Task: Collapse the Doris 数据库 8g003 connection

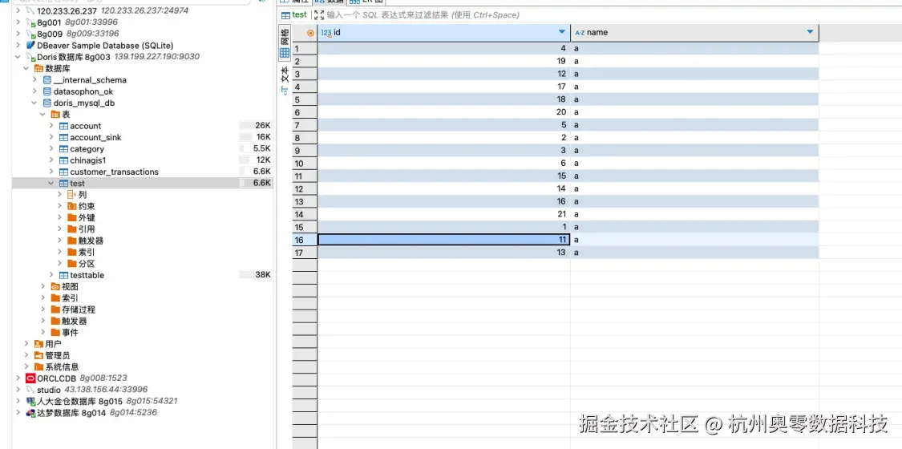Action: click(18, 57)
